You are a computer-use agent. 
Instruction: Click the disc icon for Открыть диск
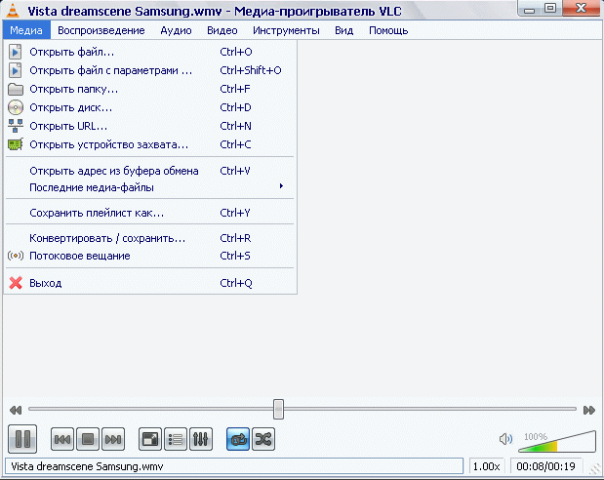point(16,107)
